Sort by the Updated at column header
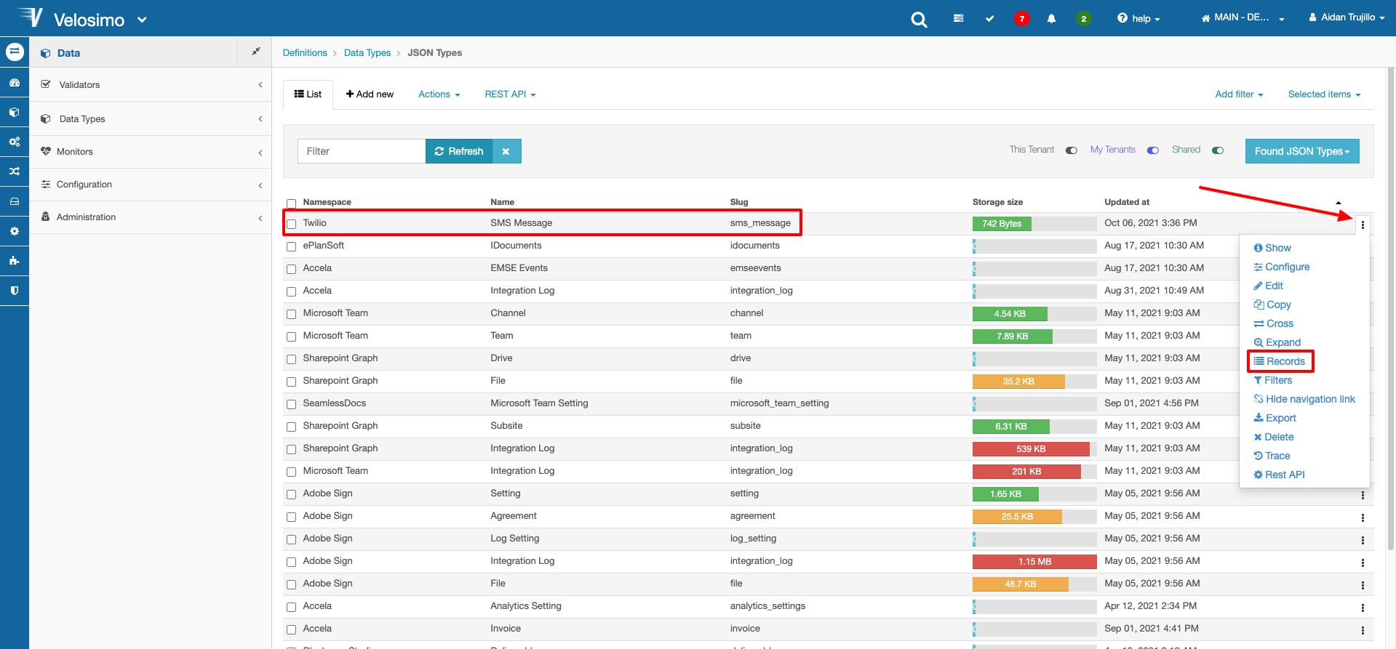The width and height of the screenshot is (1396, 649). (1127, 202)
